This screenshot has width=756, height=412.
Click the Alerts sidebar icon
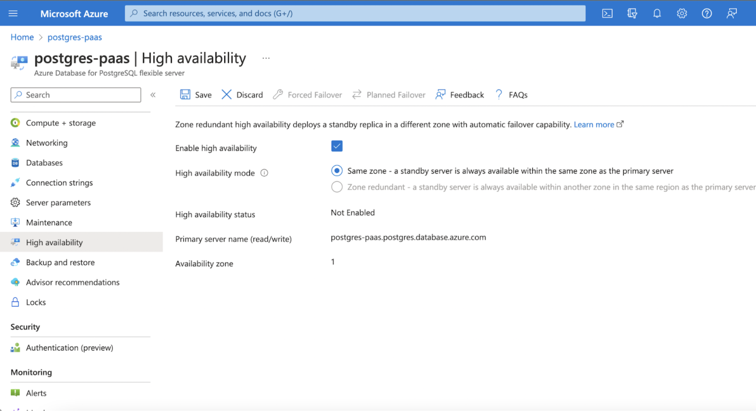pos(15,393)
